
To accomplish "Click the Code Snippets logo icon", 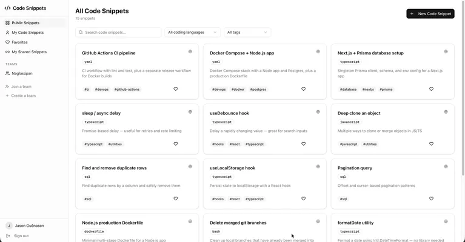I will [7, 8].
